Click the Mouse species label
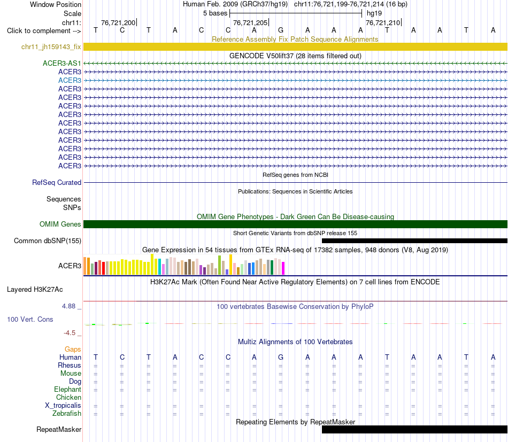508x442 pixels. pyautogui.click(x=71, y=374)
